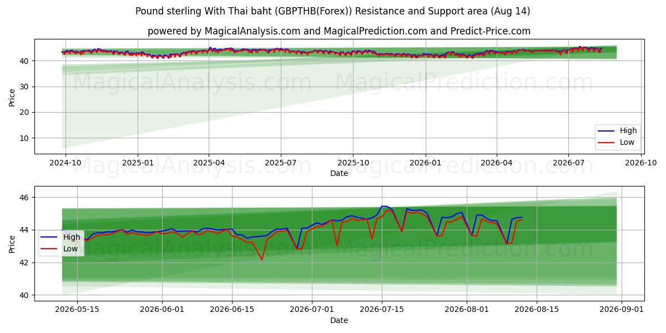The image size is (666, 333).
Task: Click the lower chart '2026-07-15' tick label
Action: click(x=381, y=310)
